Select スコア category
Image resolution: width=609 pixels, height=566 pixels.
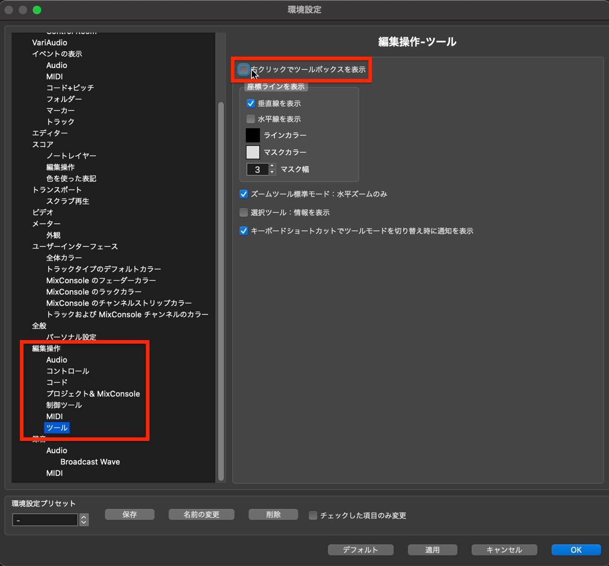point(42,144)
